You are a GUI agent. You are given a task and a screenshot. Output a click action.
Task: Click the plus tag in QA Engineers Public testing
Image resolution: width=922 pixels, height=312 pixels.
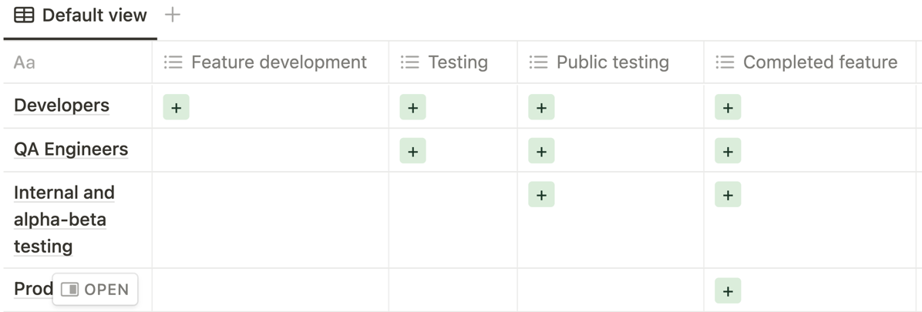(541, 152)
